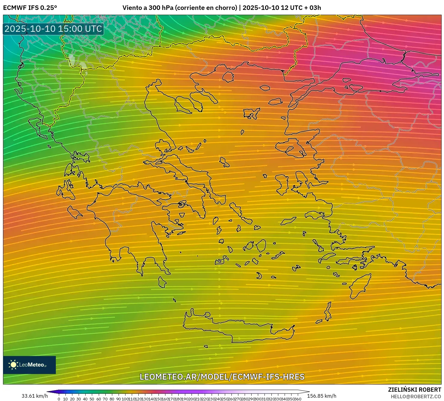
Task: Click the ZIELIŃSKI ROBERT author name
Action: [x=414, y=390]
